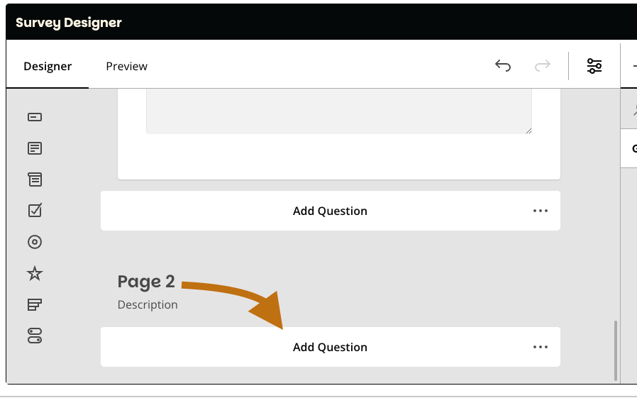Viewport: 637px width, 398px height.
Task: Select the checkbox question toolbox icon
Action: 35,210
